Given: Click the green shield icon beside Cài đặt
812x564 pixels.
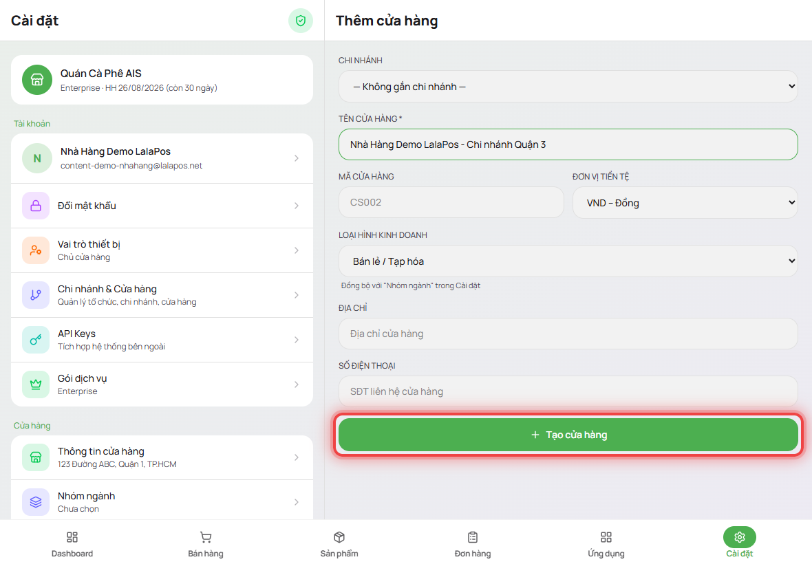Looking at the screenshot, I should [300, 21].
